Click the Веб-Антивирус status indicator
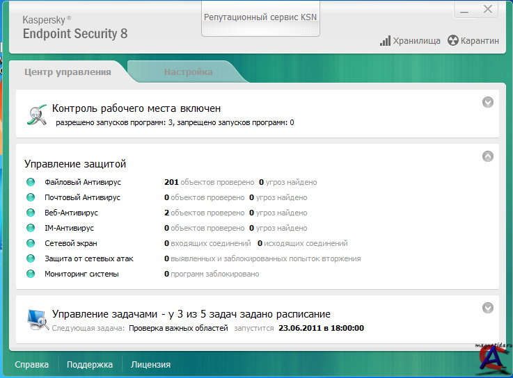The height and width of the screenshot is (378, 513). click(31, 213)
